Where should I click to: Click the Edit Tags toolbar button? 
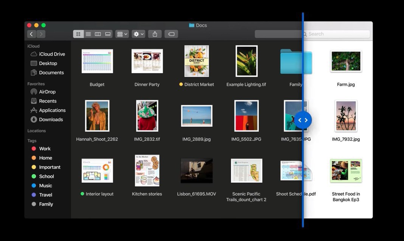click(171, 34)
